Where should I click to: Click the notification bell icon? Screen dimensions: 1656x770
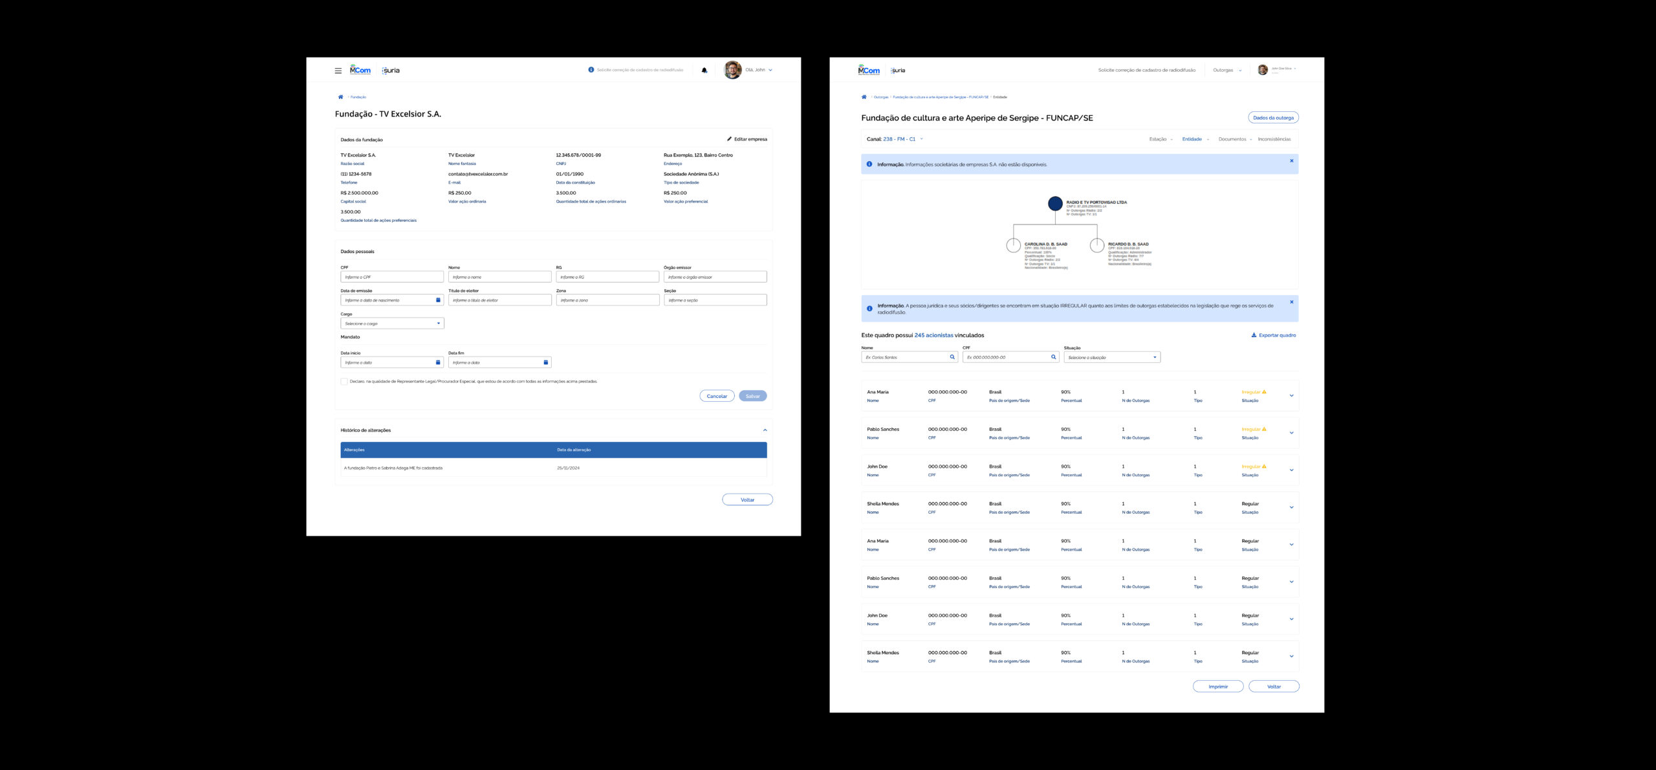[x=704, y=71]
